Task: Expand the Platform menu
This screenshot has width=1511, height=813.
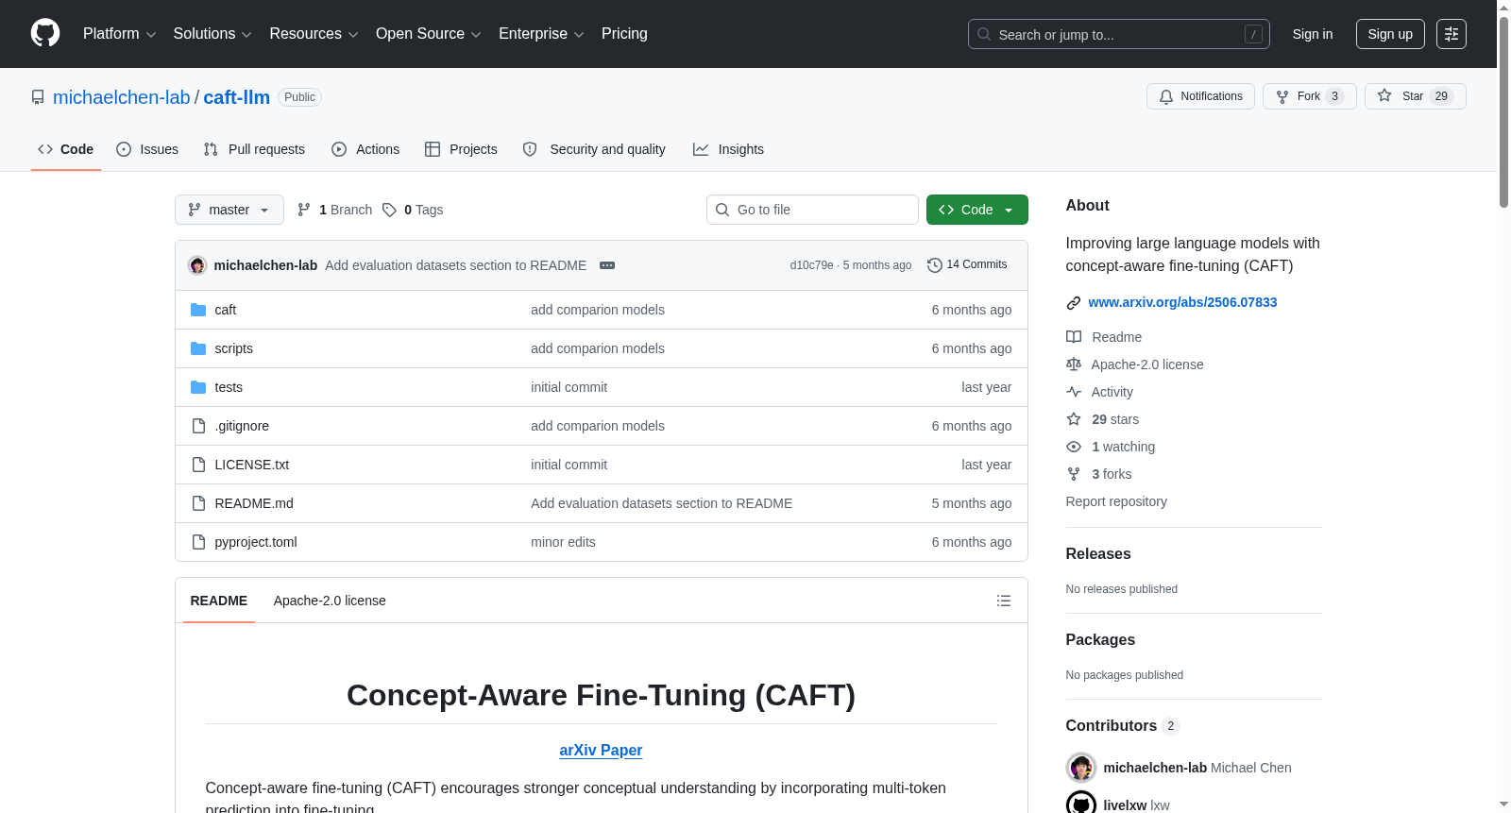Action: click(120, 34)
